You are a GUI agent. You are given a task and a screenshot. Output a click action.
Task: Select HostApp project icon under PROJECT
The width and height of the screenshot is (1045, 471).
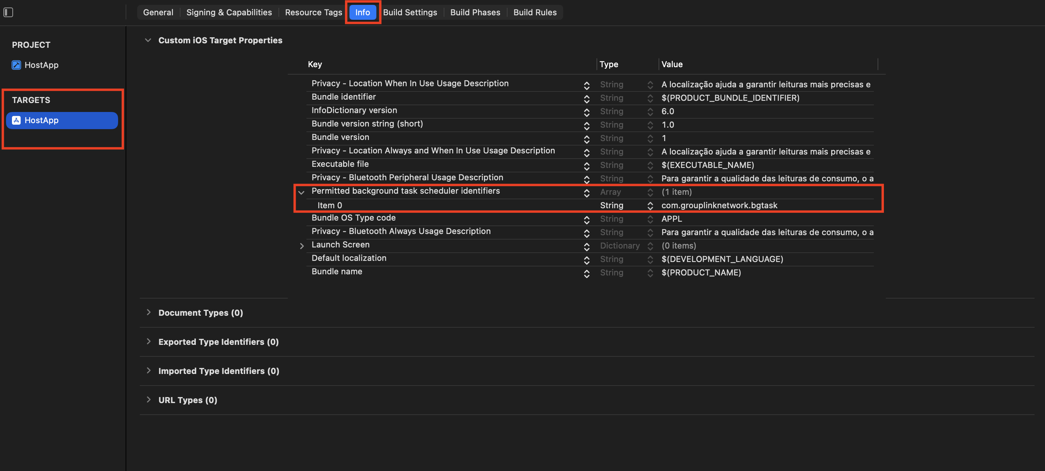(16, 65)
